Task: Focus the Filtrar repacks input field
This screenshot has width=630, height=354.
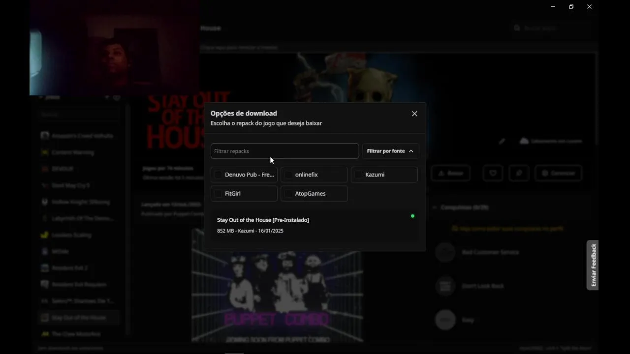Action: pos(284,151)
